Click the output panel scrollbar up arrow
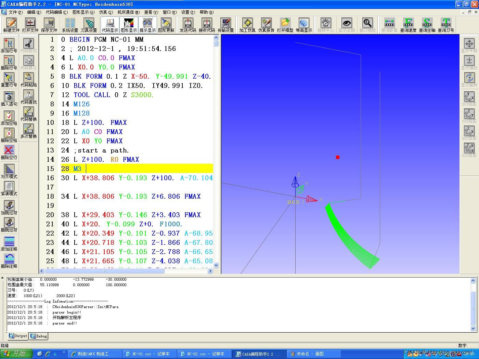 pos(473,280)
